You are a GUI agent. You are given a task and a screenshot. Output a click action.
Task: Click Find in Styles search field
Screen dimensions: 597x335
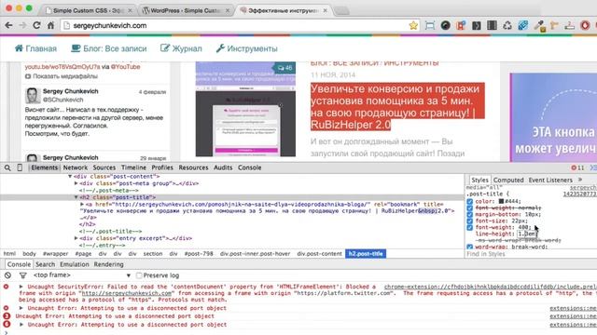coord(531,254)
